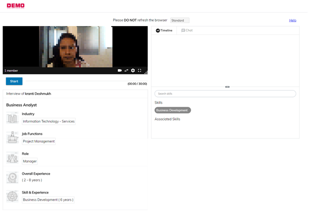The height and width of the screenshot is (216, 326).
Task: Enter fullscreen video mode
Action: 139,70
